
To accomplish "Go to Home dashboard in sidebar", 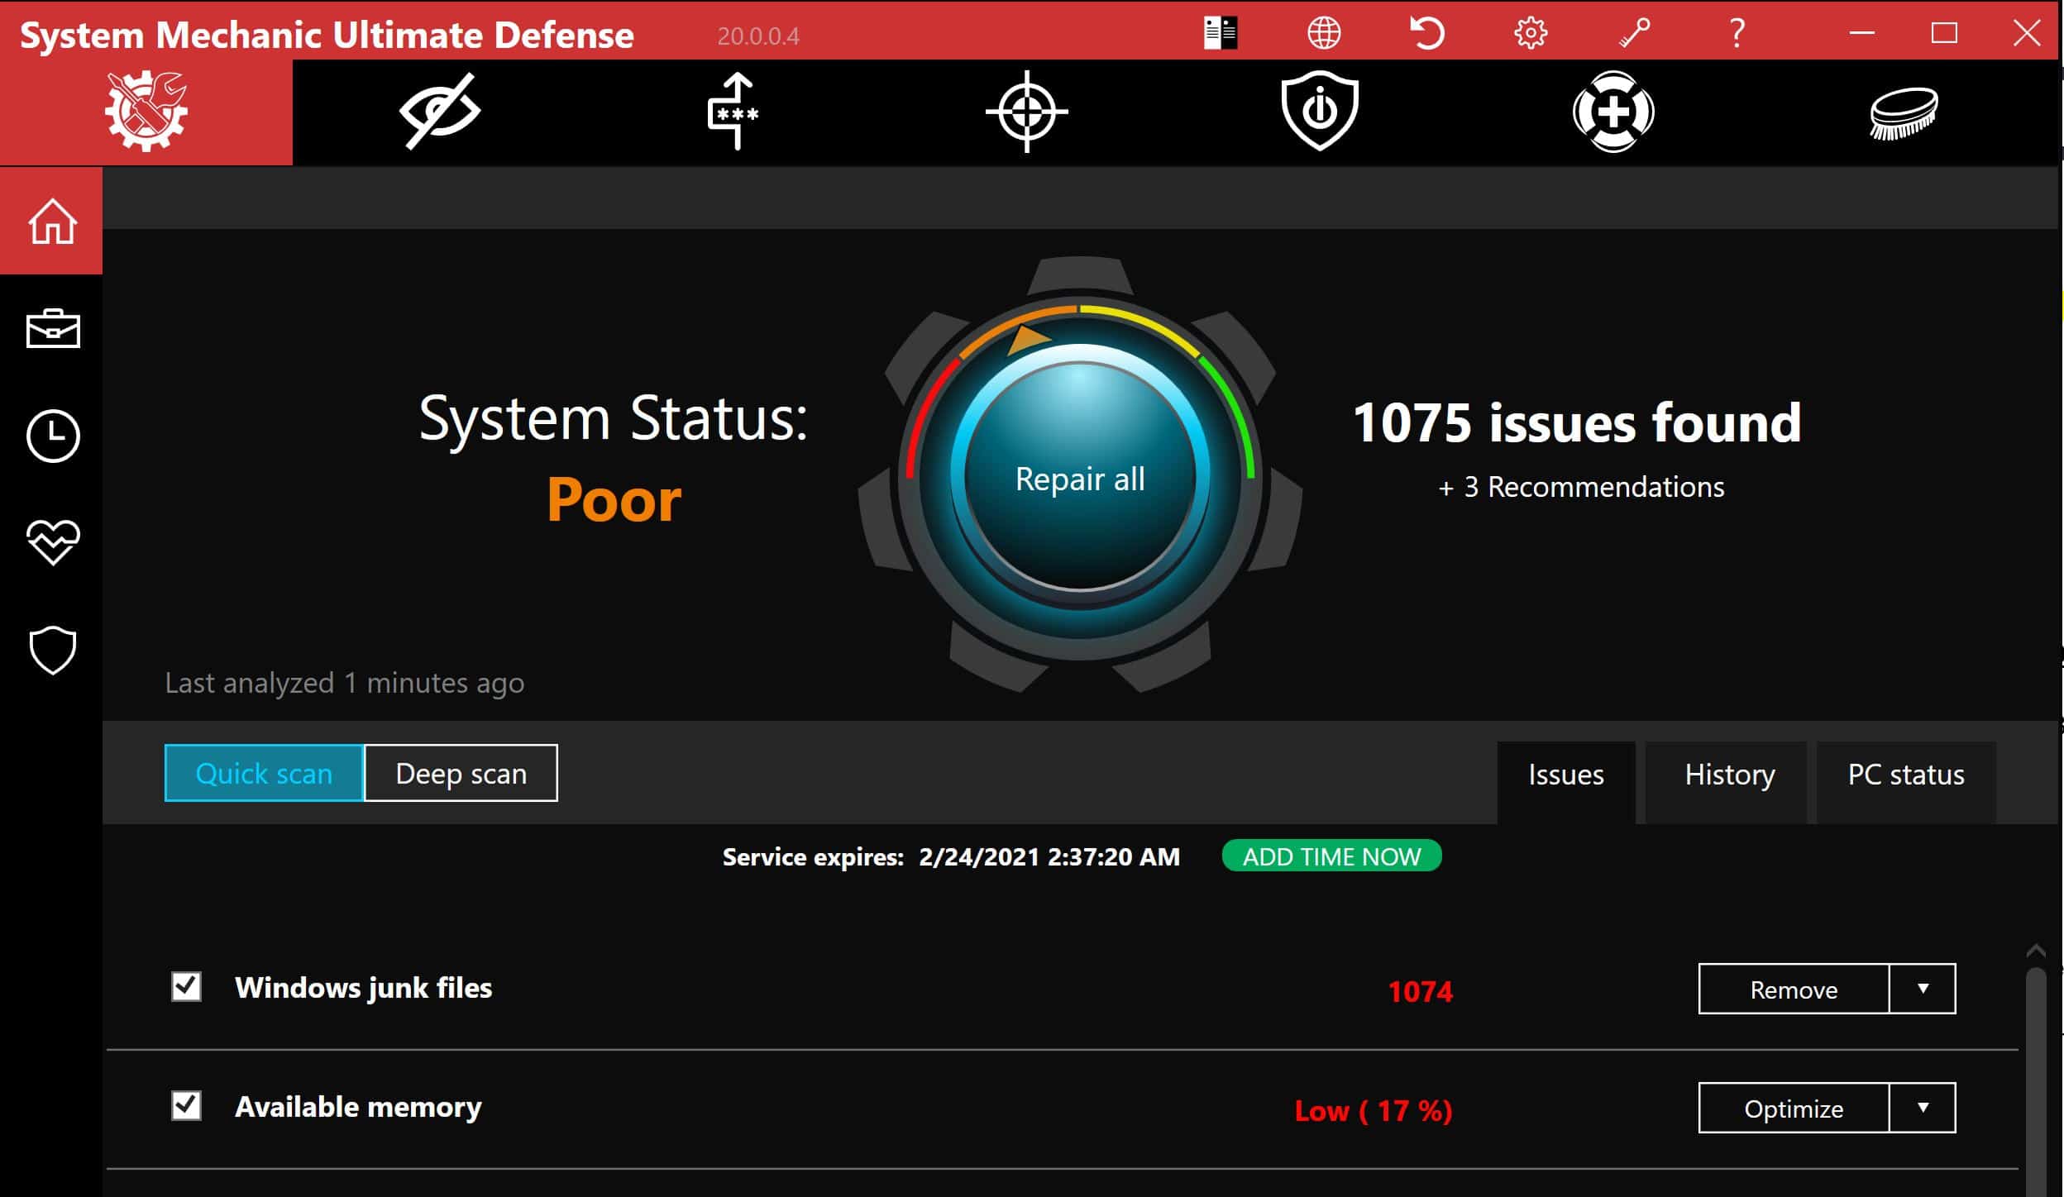I will 51,221.
